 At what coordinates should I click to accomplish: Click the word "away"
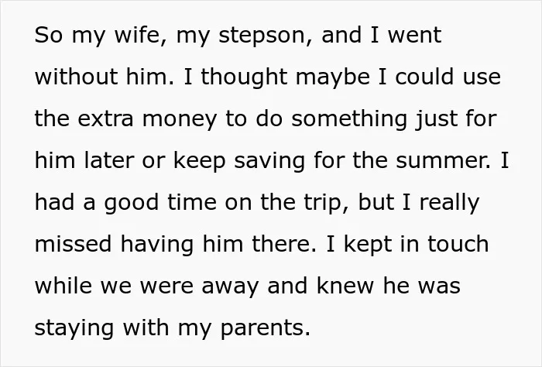[230, 286]
